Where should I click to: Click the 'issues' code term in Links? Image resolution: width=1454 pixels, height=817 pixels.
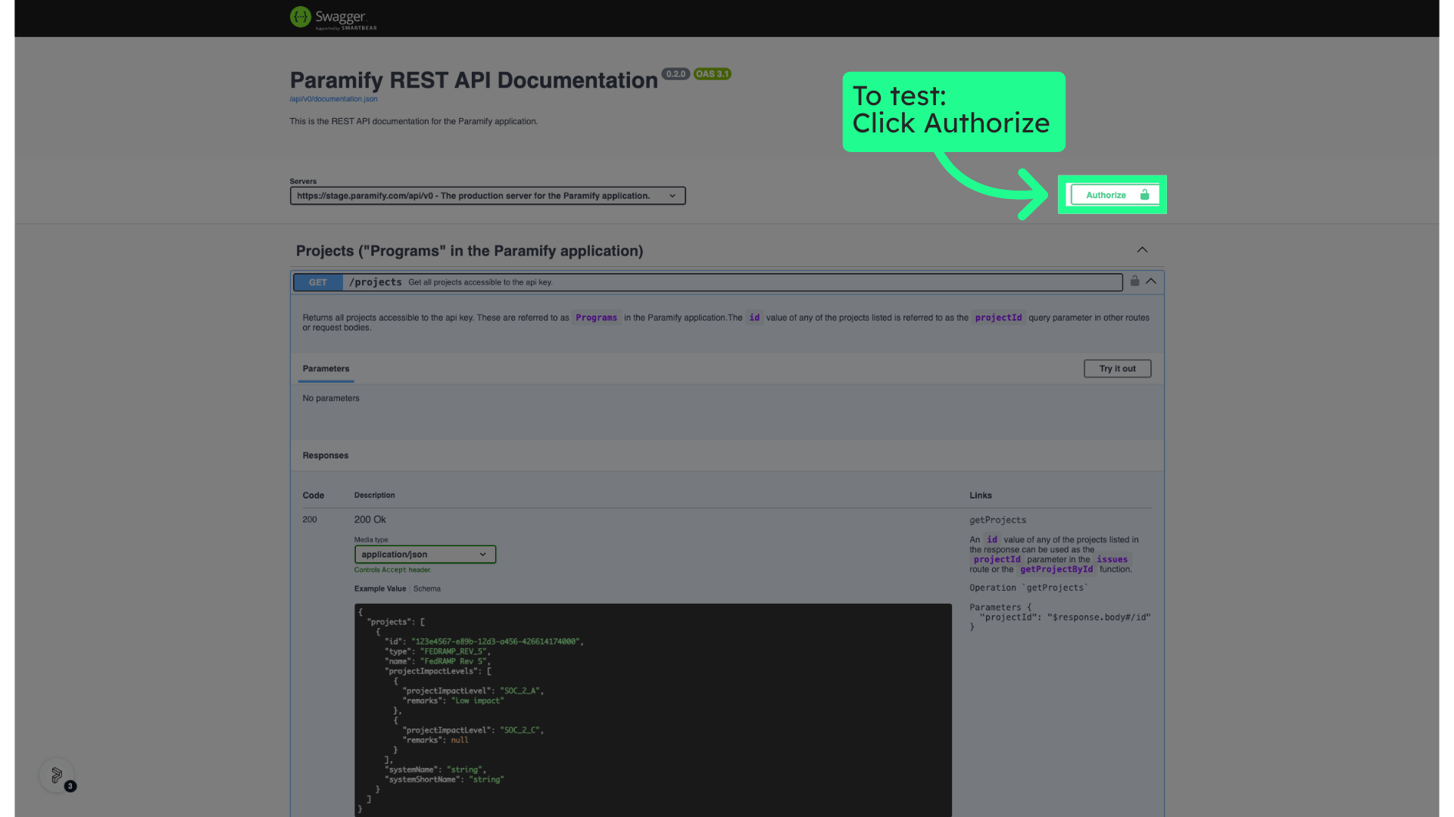(x=1112, y=560)
